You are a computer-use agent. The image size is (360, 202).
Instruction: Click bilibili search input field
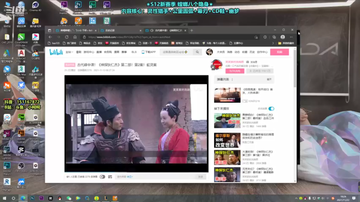click(176, 52)
